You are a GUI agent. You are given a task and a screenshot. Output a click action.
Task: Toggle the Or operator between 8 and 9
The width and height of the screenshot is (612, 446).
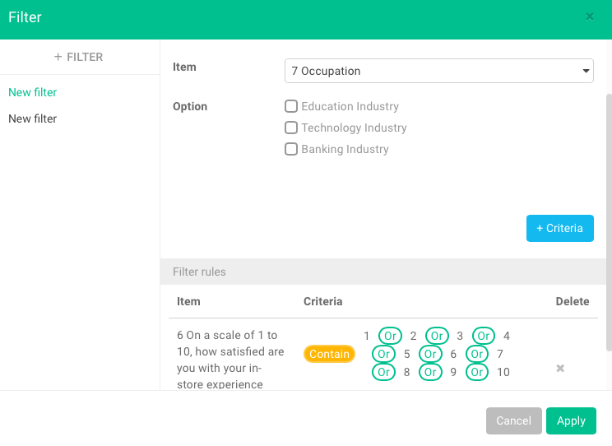tap(430, 372)
